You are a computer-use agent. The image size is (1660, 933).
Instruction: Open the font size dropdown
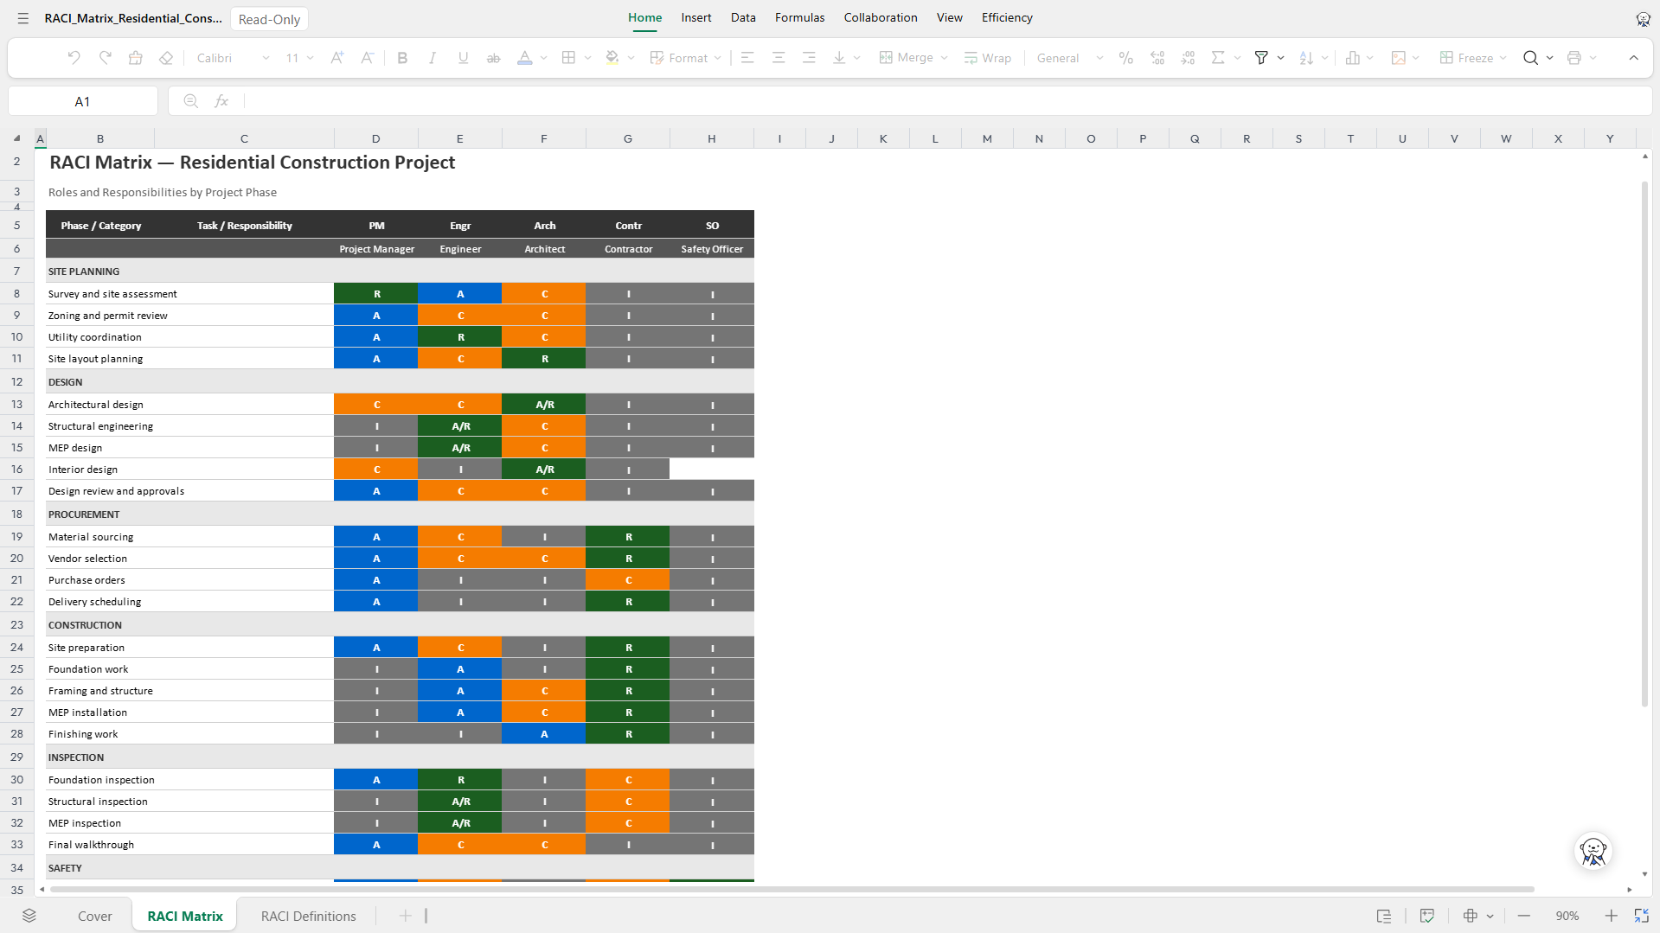tap(299, 58)
